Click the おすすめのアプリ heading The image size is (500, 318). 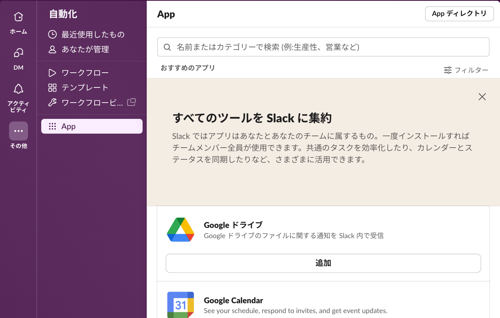pos(188,68)
